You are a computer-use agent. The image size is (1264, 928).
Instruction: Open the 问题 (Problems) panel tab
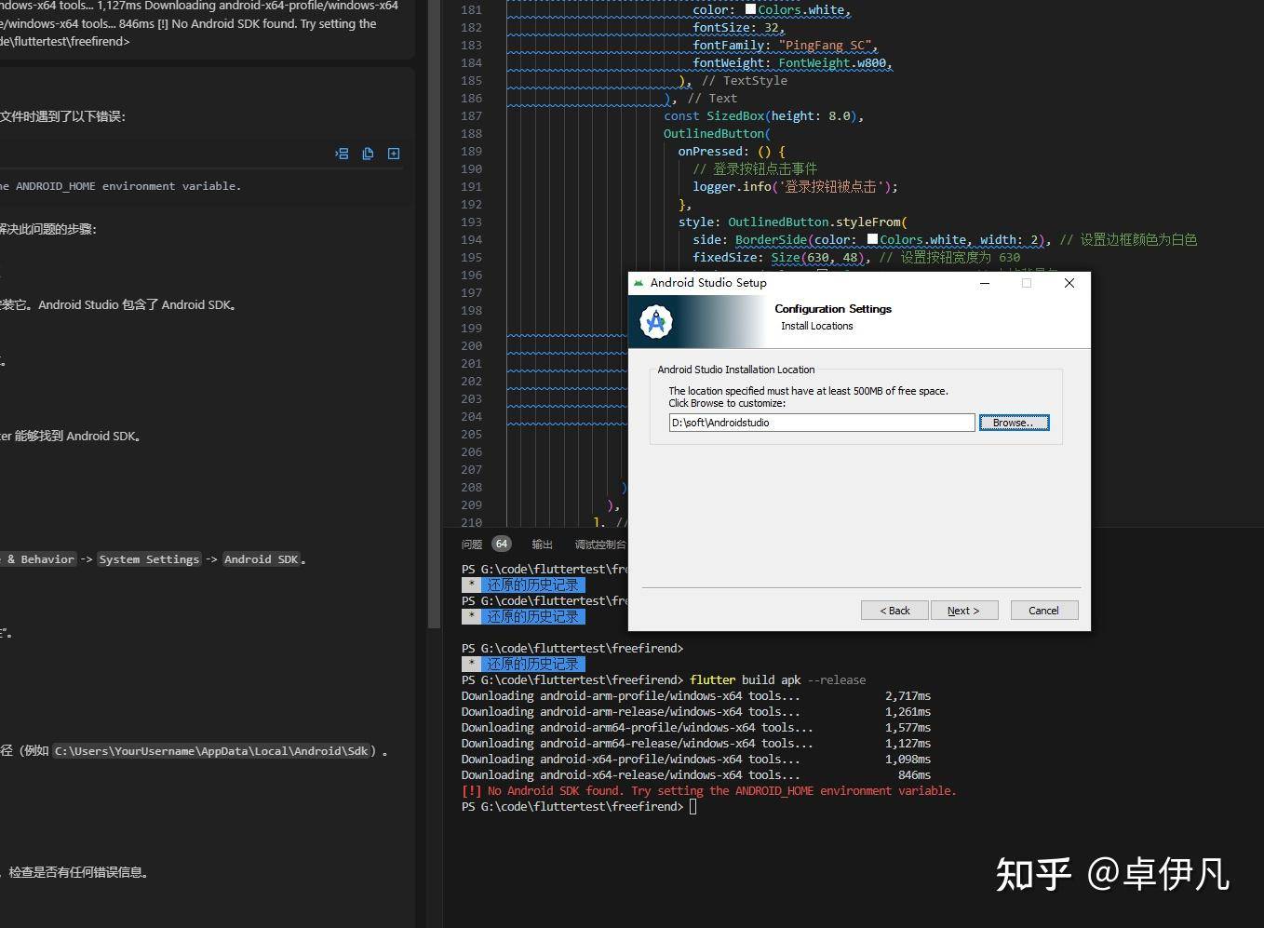(472, 545)
